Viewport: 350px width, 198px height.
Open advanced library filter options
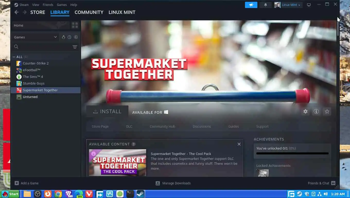75,47
